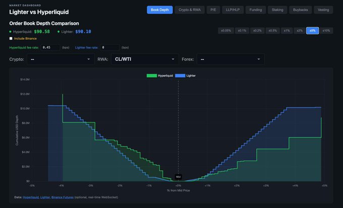Open the LLP/HLP tab
343x208 pixels.
click(x=234, y=10)
